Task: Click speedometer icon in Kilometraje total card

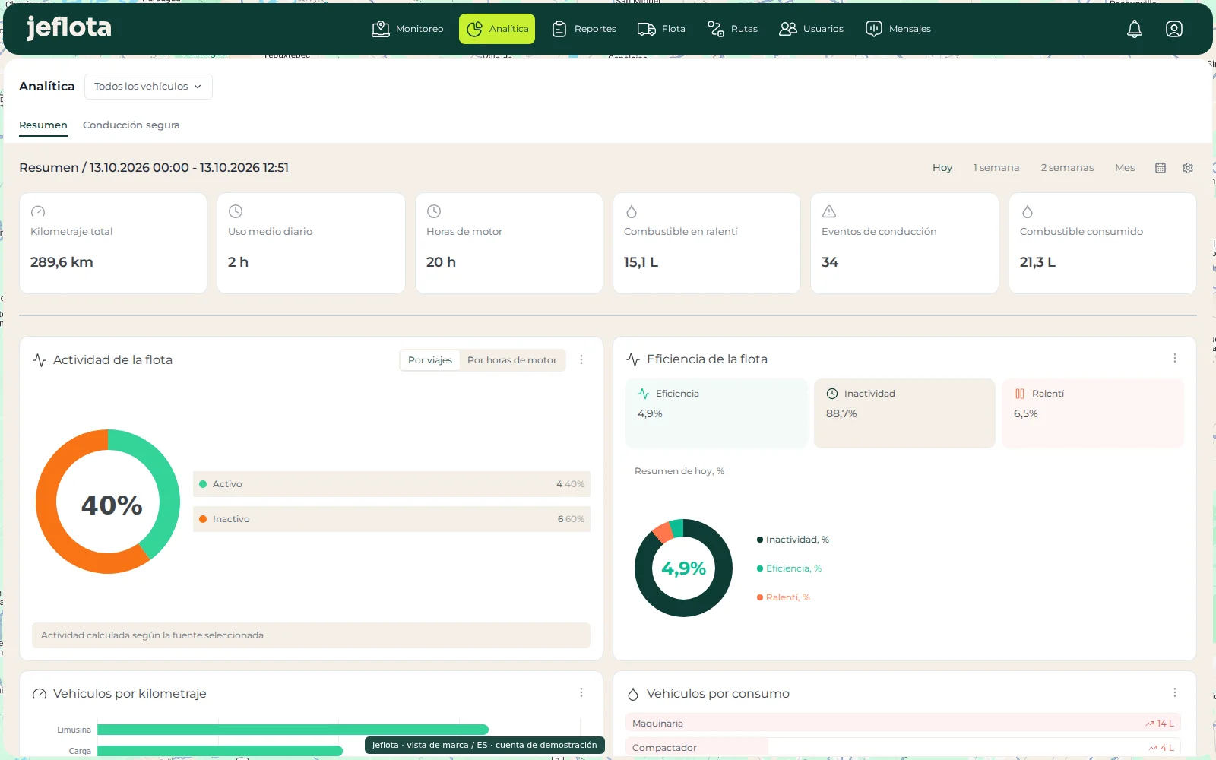Action: point(38,211)
